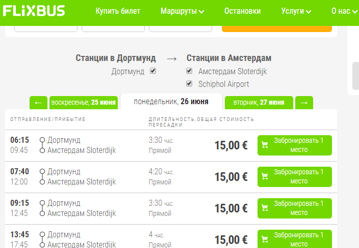The image size is (359, 248).
Task: Open Остановки menu item
Action: coord(242,11)
